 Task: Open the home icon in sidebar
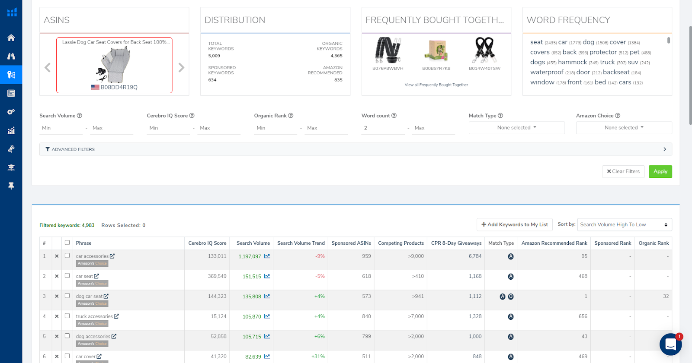(11, 38)
